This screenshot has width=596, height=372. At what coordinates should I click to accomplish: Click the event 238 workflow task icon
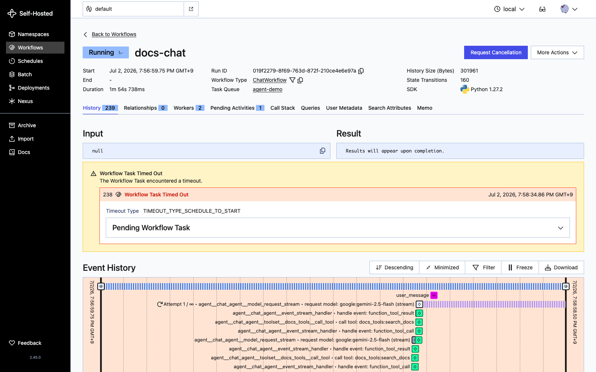118,195
